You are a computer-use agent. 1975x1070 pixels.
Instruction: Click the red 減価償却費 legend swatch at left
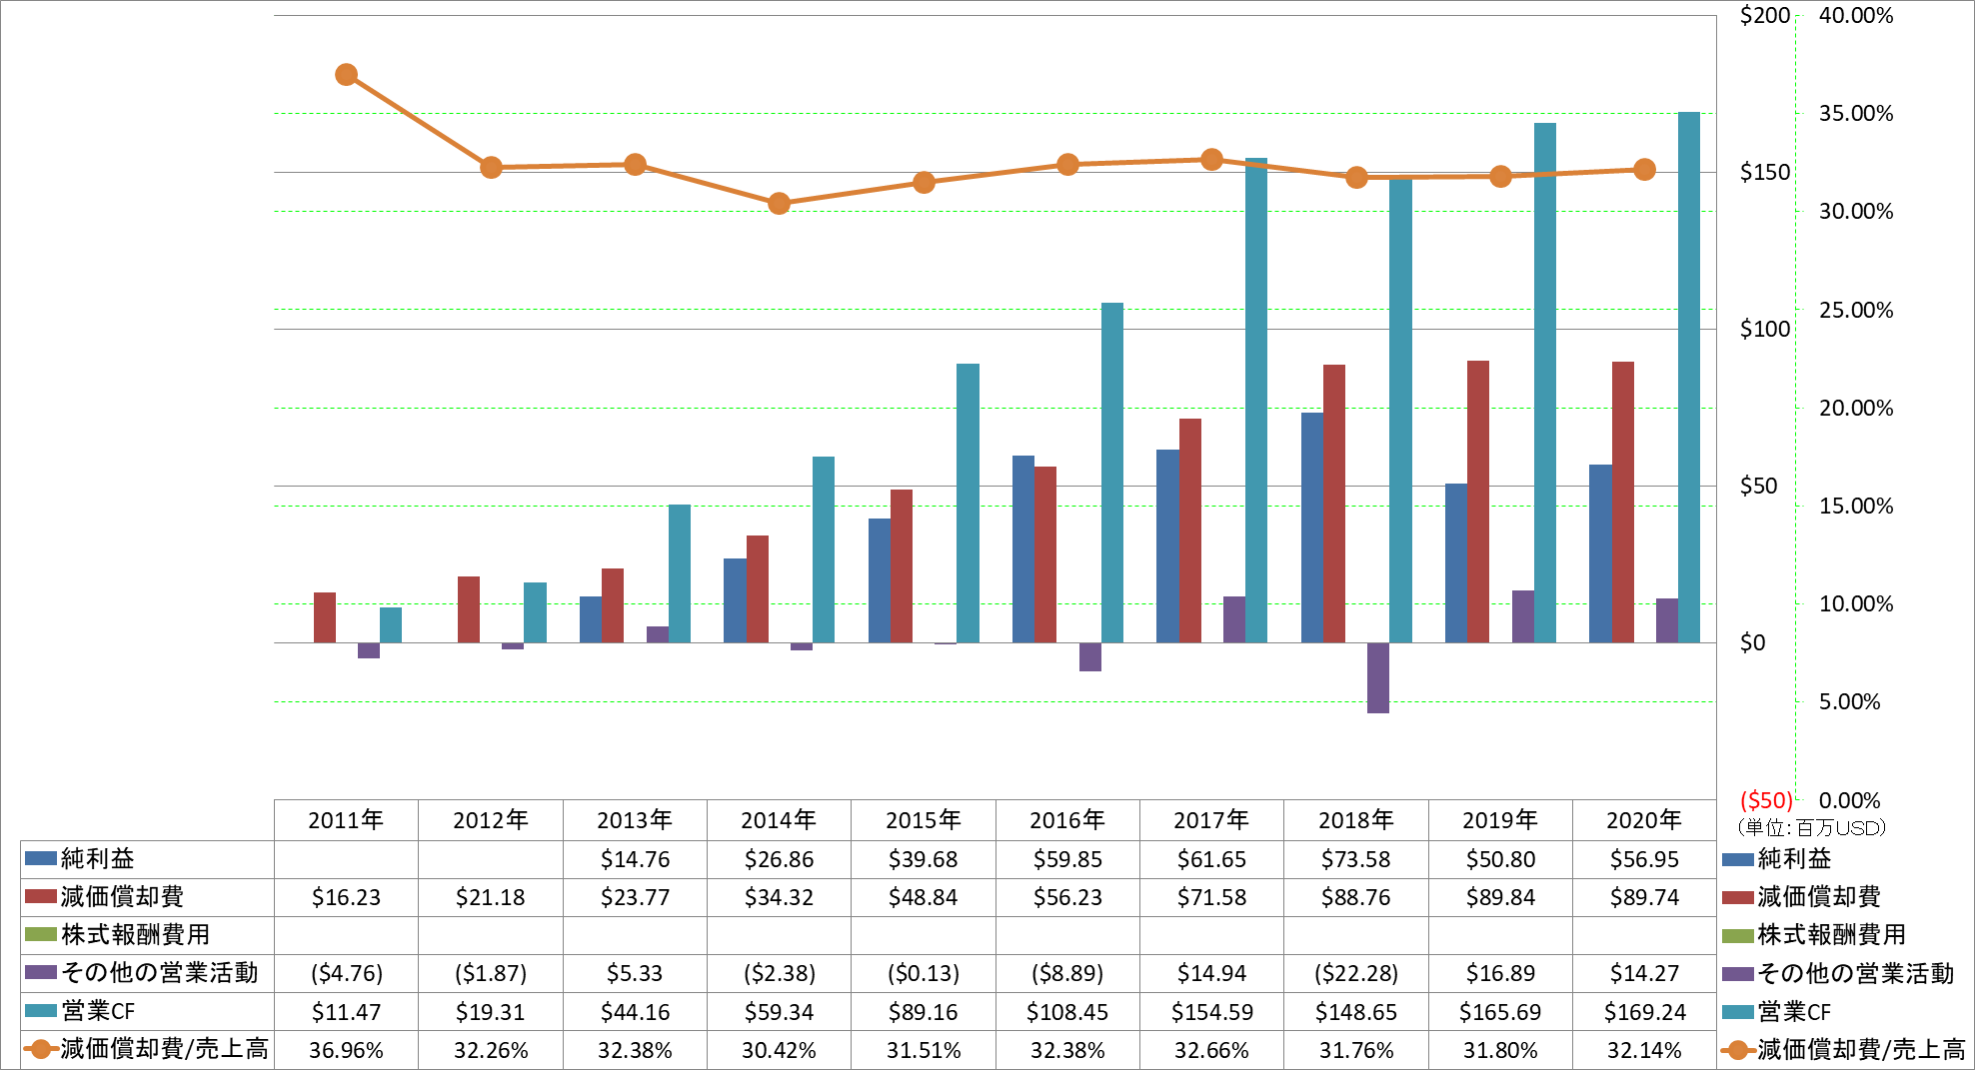point(41,896)
